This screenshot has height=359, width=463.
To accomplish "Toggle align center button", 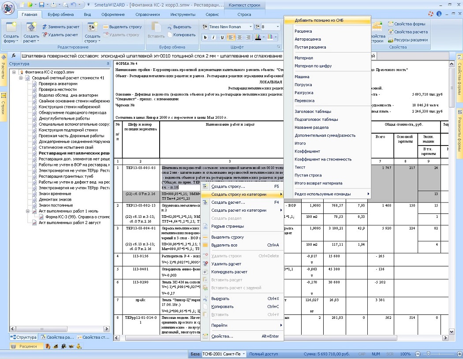I will click(239, 37).
